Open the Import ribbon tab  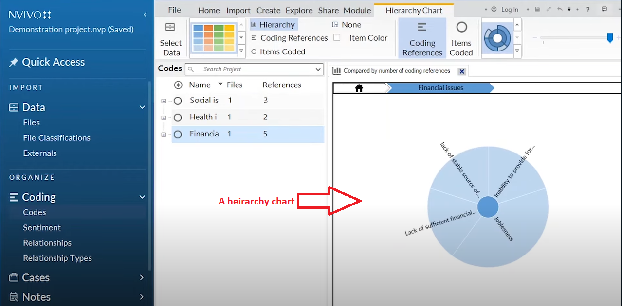[238, 10]
